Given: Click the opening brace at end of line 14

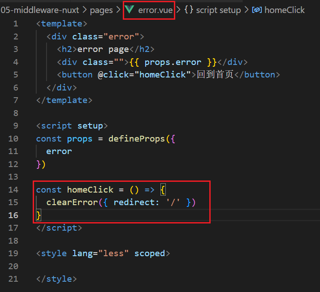Looking at the screenshot, I should coord(163,190).
